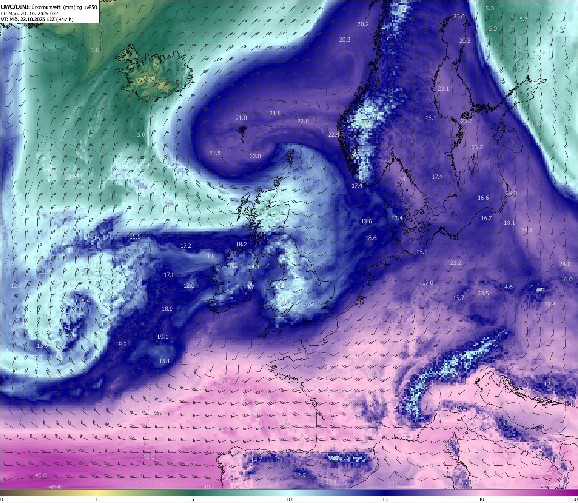
Task: Click the 16.0 value on the map
Action: coord(567,280)
